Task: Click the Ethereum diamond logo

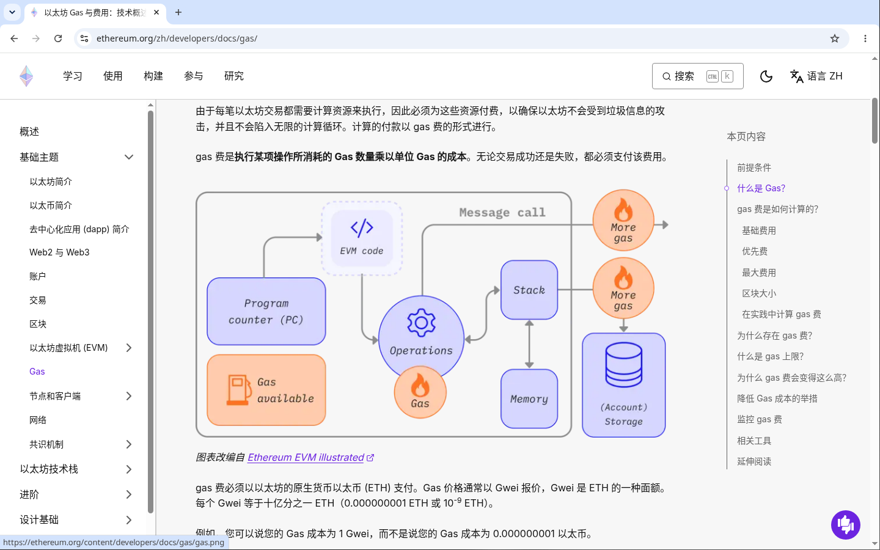Action: click(26, 76)
